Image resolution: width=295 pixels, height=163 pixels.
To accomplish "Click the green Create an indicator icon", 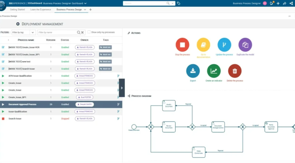I will coord(214,71).
